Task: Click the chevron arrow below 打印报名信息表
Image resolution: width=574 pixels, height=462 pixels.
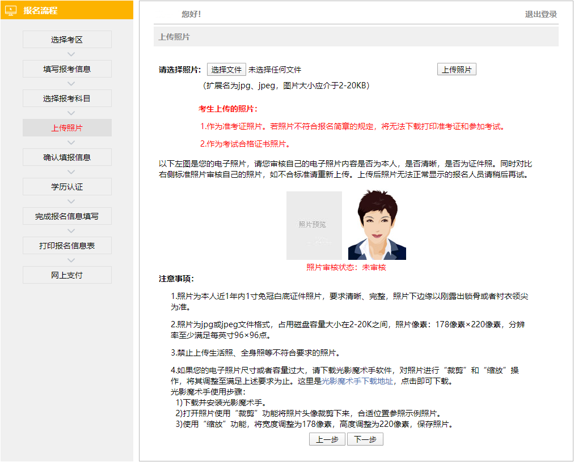Action: [x=71, y=260]
